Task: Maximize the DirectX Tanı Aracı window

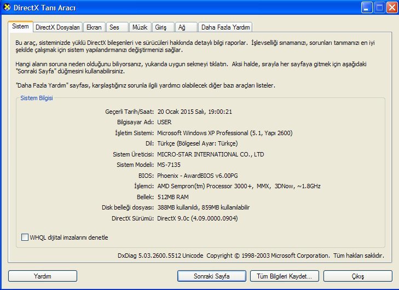Action: point(379,8)
